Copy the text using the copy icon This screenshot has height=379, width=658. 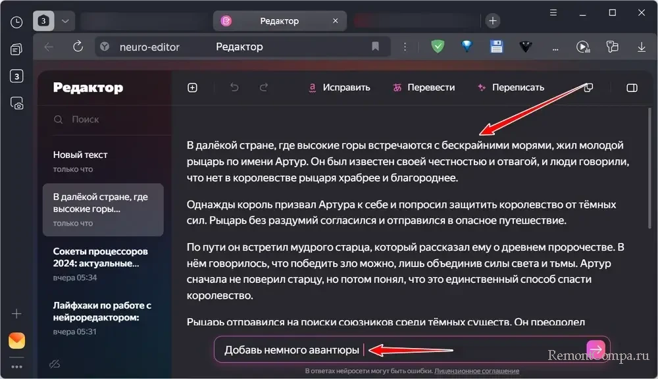click(x=589, y=88)
